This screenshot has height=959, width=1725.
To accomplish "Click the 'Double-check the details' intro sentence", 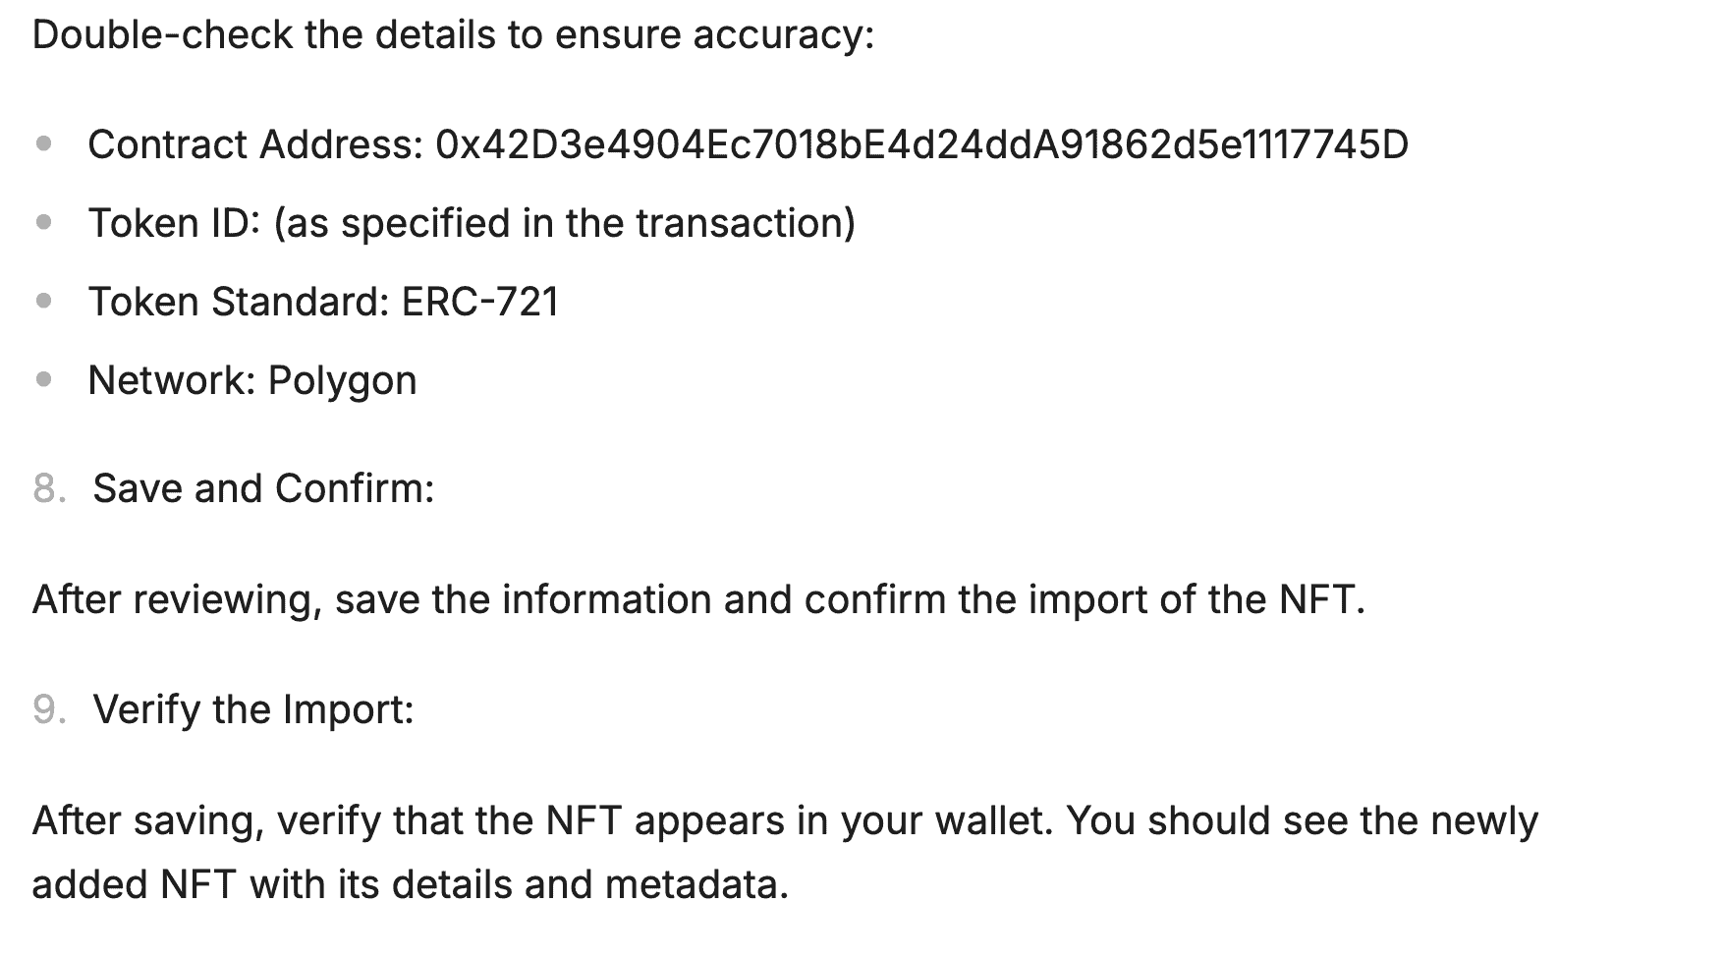I will (453, 35).
